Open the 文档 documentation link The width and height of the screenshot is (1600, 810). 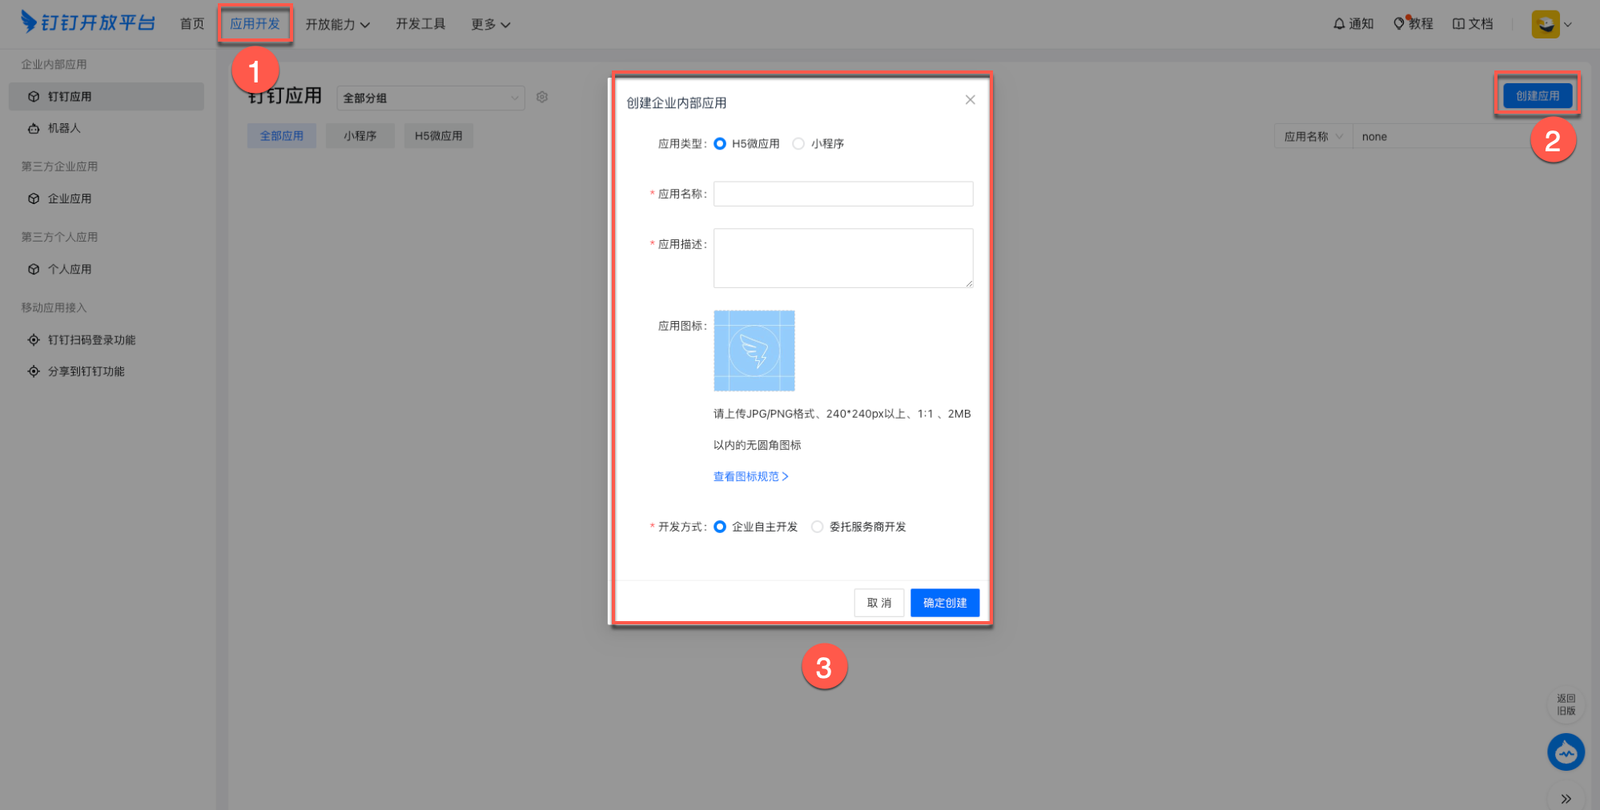[x=1473, y=24]
